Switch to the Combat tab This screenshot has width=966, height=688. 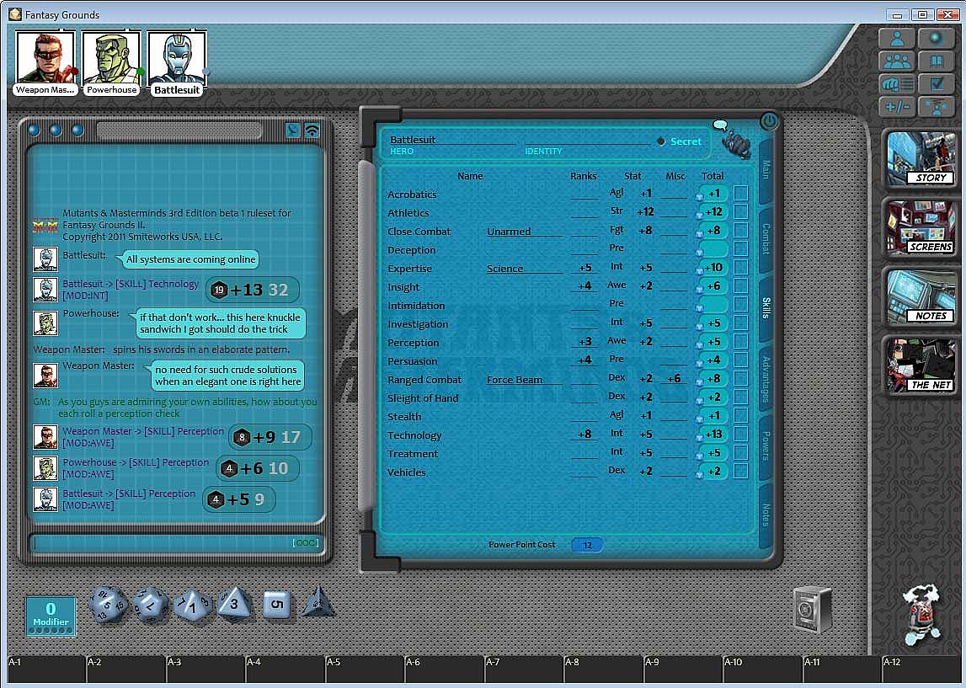(766, 239)
